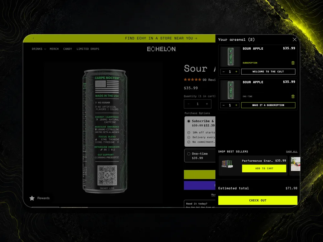
Task: Increase quantity of one-time Sour Apple
Action: click(236, 105)
